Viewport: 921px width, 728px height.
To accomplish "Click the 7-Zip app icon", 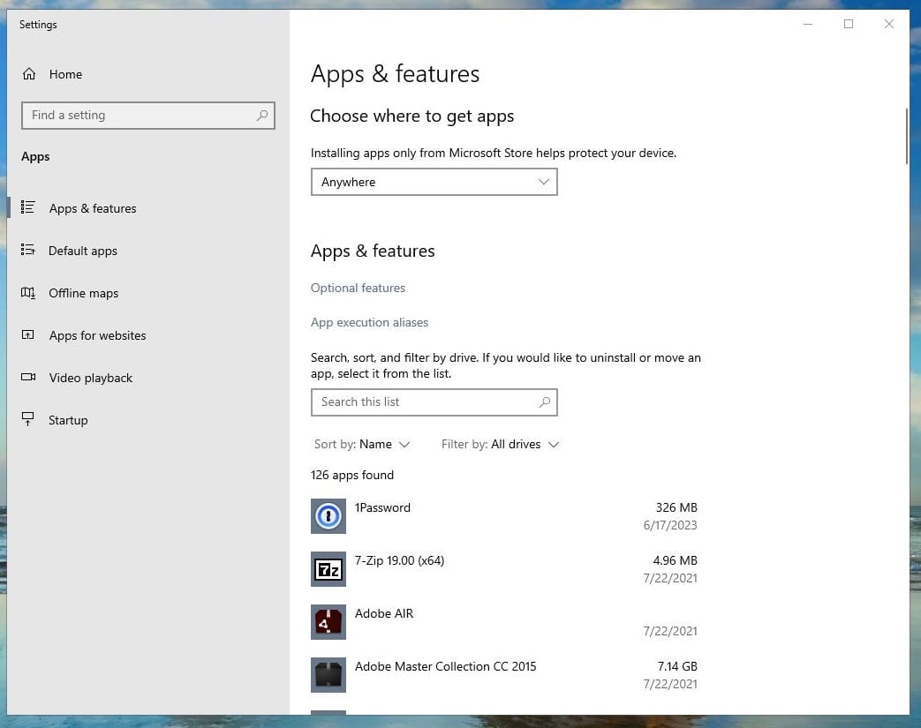I will pos(328,569).
